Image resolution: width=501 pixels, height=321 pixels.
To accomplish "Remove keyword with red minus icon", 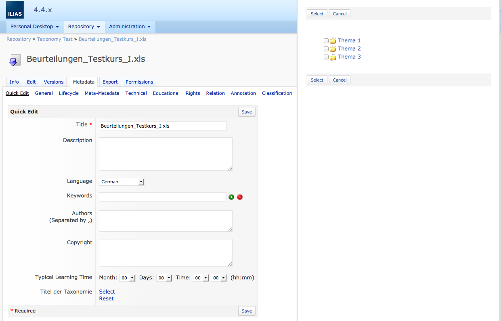I will 240,197.
